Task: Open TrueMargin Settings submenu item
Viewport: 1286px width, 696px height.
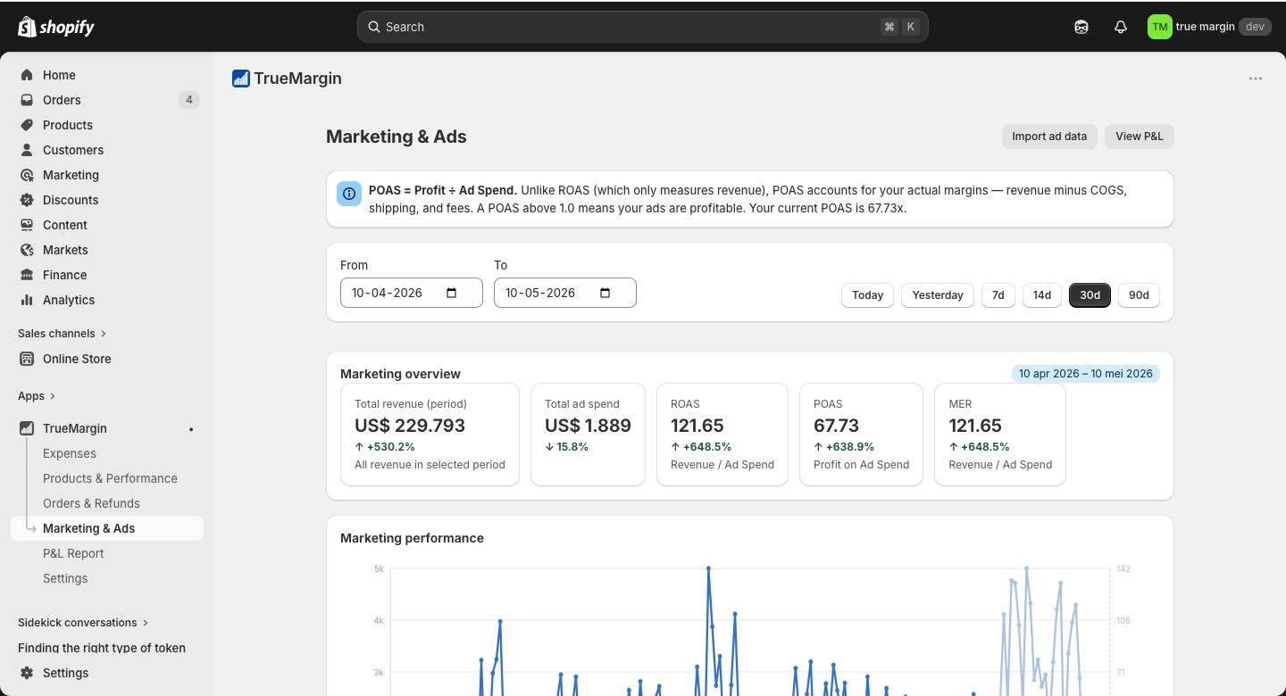Action: point(65,578)
